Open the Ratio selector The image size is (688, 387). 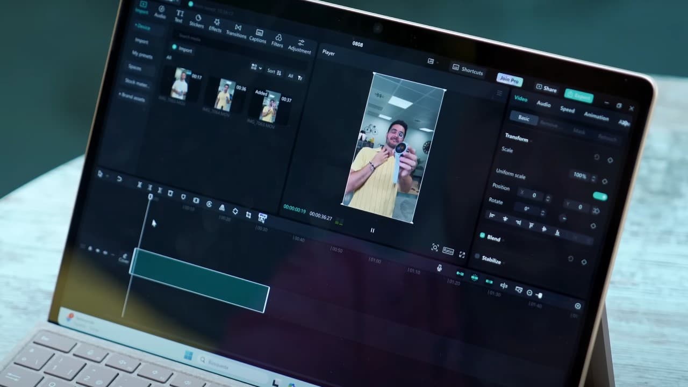448,251
